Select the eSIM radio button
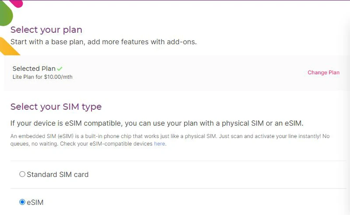Screen dimensions: 350x215 tap(22, 202)
